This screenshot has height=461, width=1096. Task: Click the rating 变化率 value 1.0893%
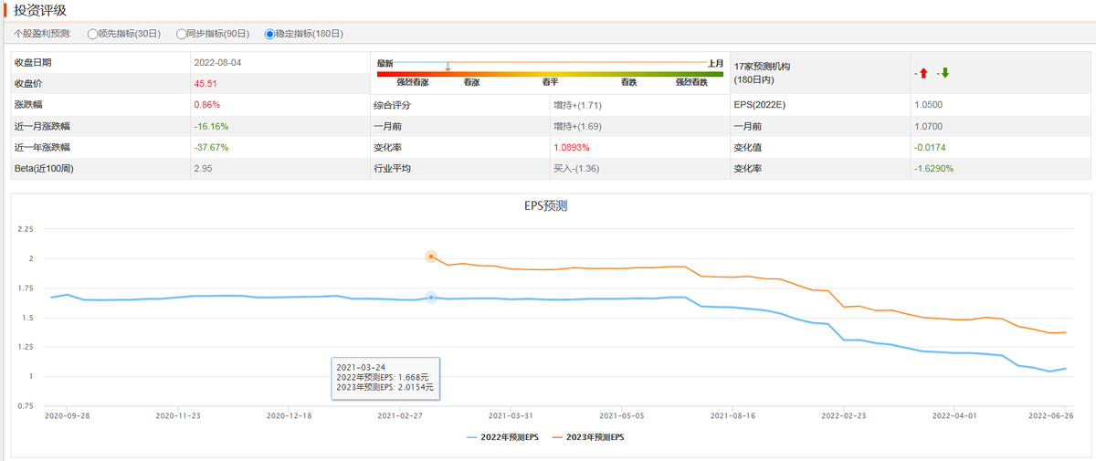click(572, 147)
